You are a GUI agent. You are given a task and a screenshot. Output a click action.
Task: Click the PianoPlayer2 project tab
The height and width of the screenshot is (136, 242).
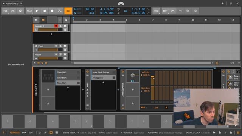click(12, 3)
